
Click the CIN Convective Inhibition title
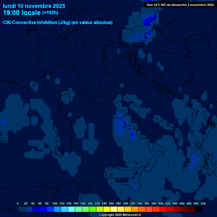point(58,22)
